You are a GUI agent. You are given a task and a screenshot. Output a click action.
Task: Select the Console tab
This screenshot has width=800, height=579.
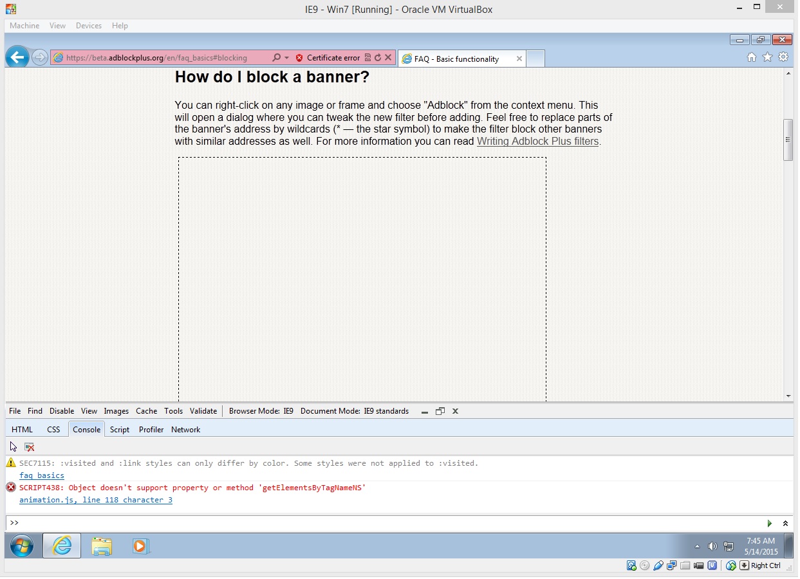[87, 430]
